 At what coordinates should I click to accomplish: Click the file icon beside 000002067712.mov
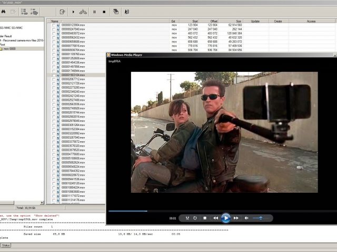(58, 79)
